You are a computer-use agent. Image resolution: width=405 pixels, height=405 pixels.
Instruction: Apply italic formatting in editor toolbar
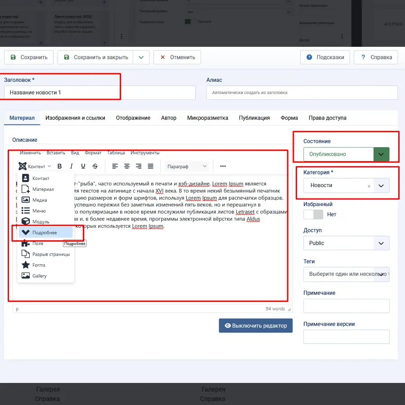click(71, 166)
